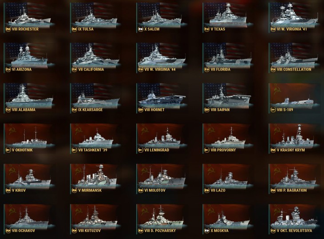Click the cruiser icon beside X Moskva
Image resolution: width=324 pixels, height=239 pixels.
207,231
